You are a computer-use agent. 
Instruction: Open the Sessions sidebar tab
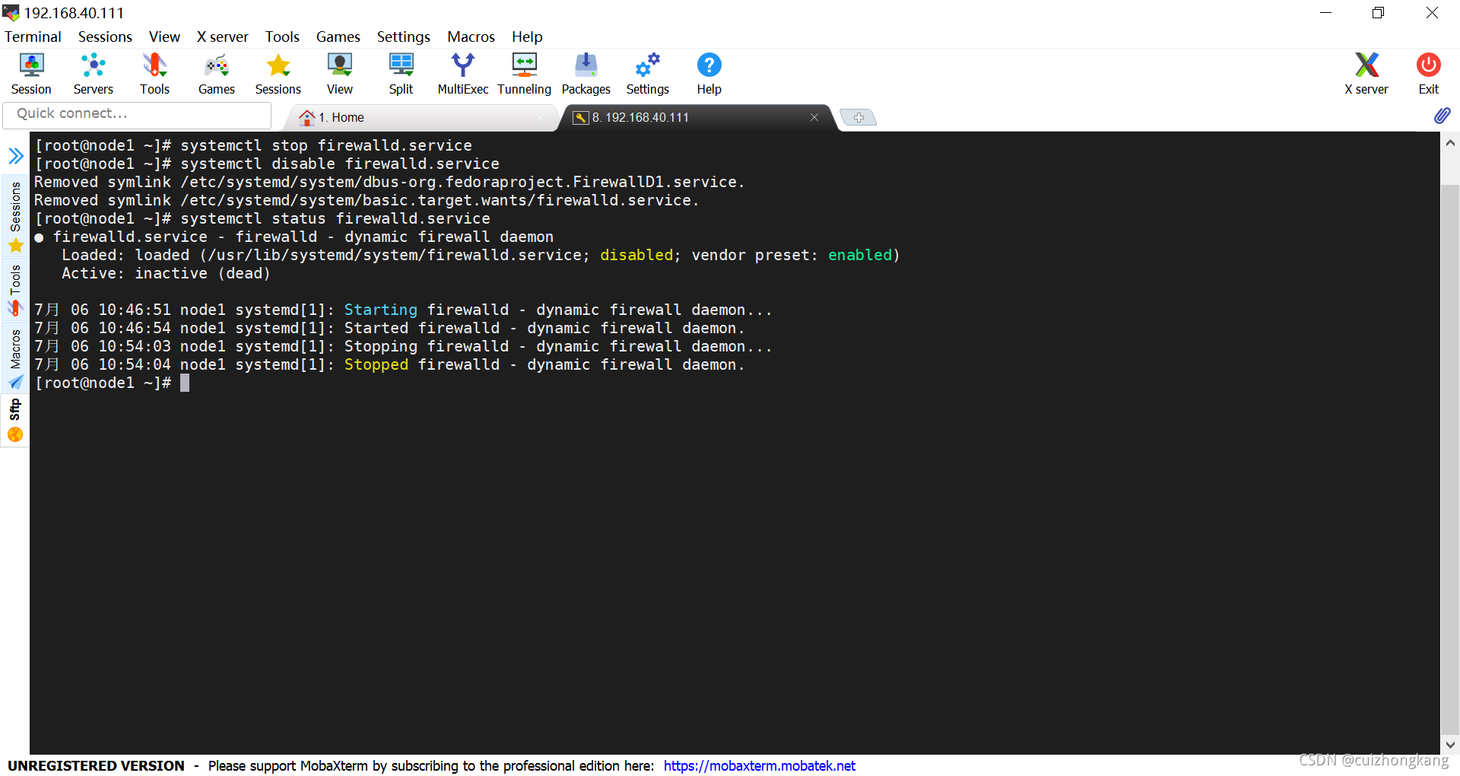[x=15, y=216]
